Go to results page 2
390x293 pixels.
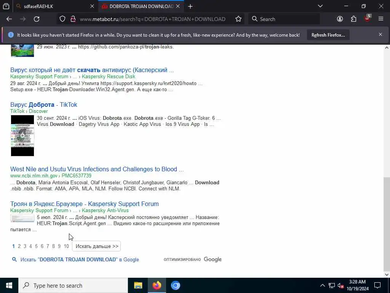(x=19, y=246)
